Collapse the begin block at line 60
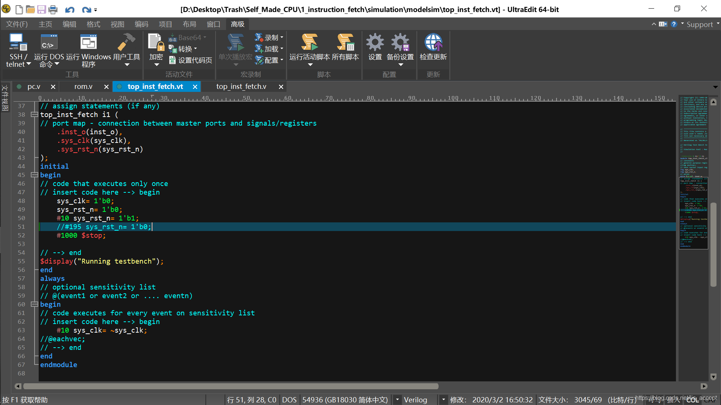 [34, 304]
